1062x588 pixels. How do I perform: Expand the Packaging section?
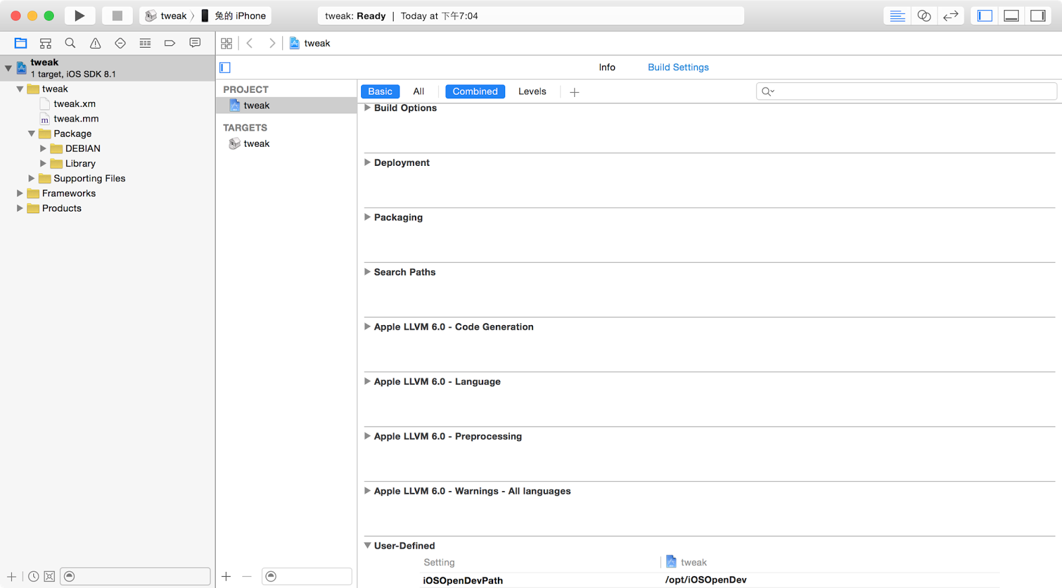[367, 217]
